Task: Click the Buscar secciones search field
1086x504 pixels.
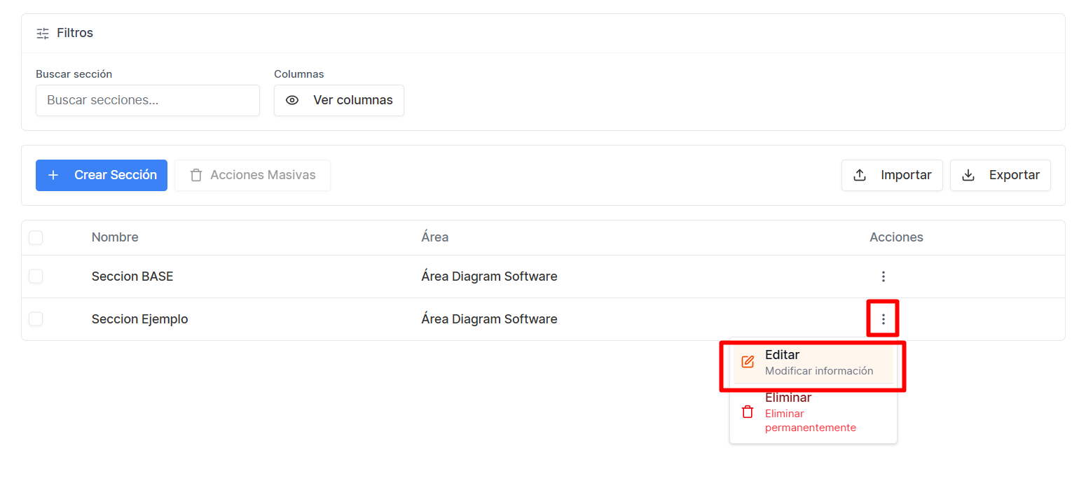Action: point(148,100)
